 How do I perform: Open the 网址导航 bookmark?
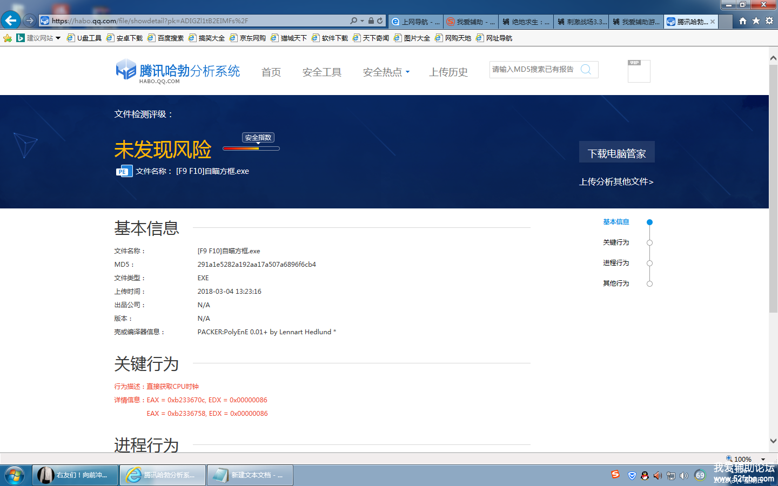coord(494,38)
